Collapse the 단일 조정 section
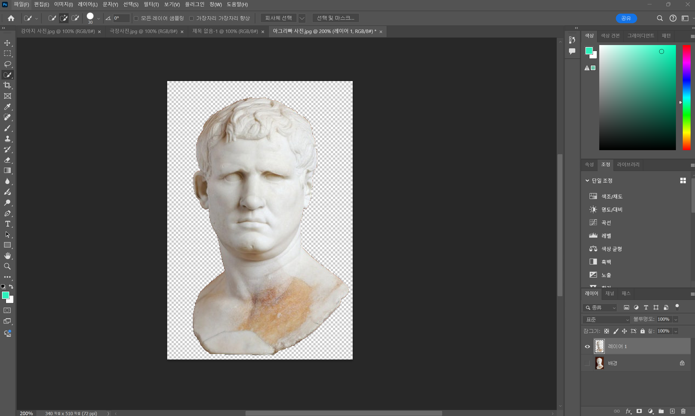The image size is (695, 416). (x=587, y=180)
